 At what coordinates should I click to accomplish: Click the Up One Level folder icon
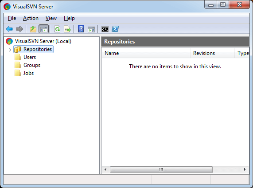click(33, 29)
